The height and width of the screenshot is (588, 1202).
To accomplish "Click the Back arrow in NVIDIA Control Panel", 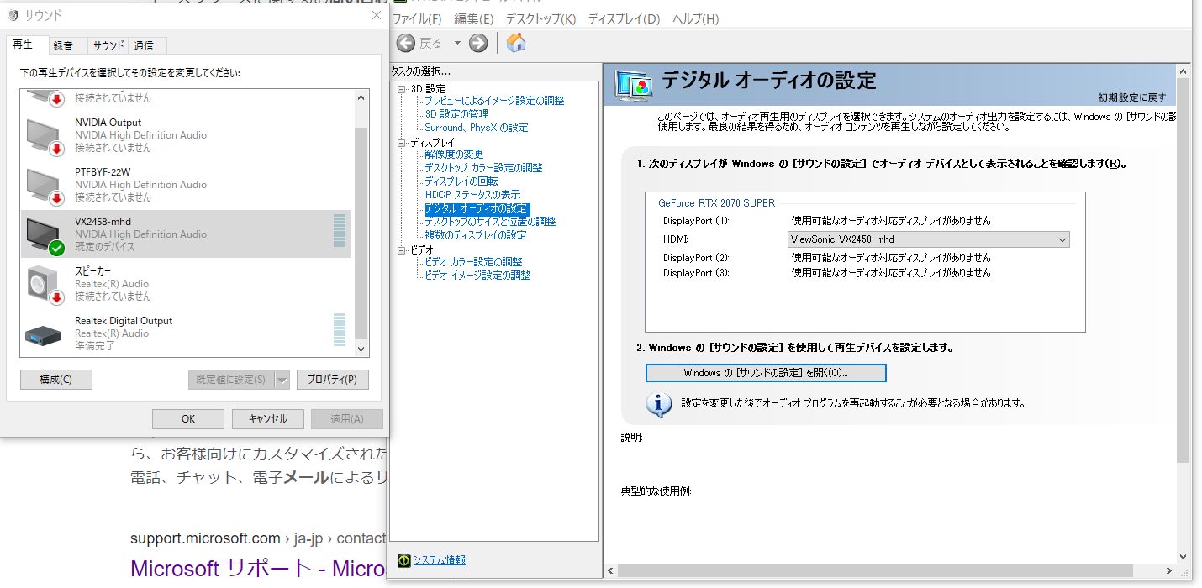I will click(406, 43).
